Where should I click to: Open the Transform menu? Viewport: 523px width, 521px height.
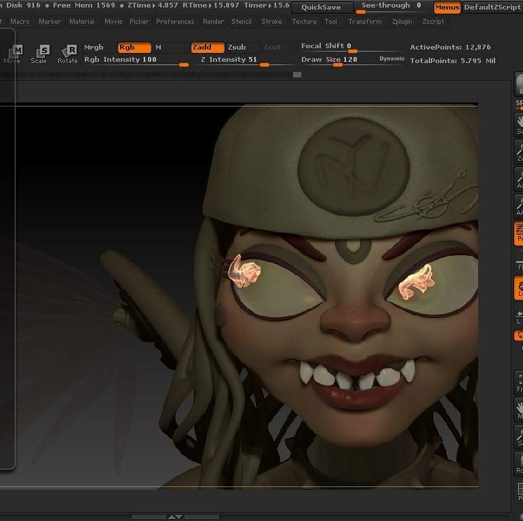(365, 22)
